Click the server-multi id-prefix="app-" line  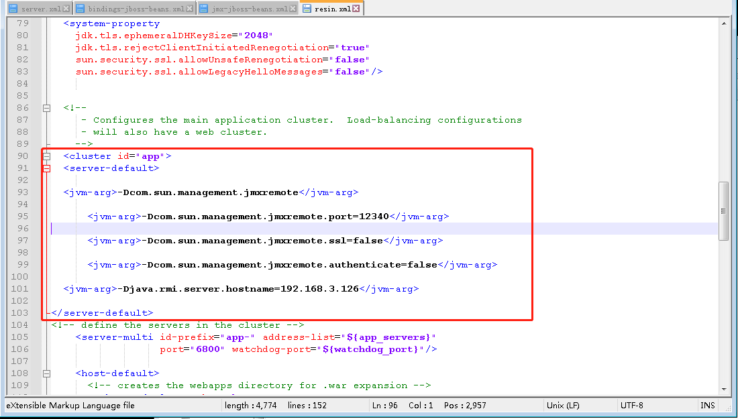coord(256,337)
